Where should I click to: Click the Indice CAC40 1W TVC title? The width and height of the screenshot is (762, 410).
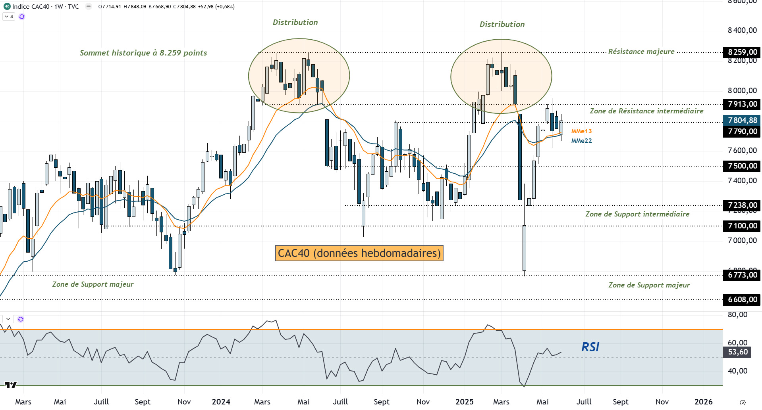(46, 6)
